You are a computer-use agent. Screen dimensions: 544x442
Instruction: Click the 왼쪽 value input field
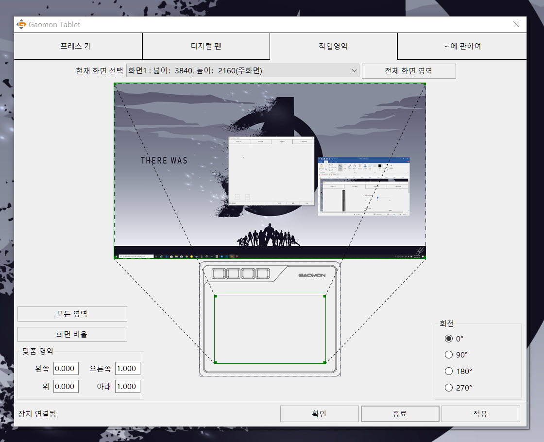[x=66, y=369]
